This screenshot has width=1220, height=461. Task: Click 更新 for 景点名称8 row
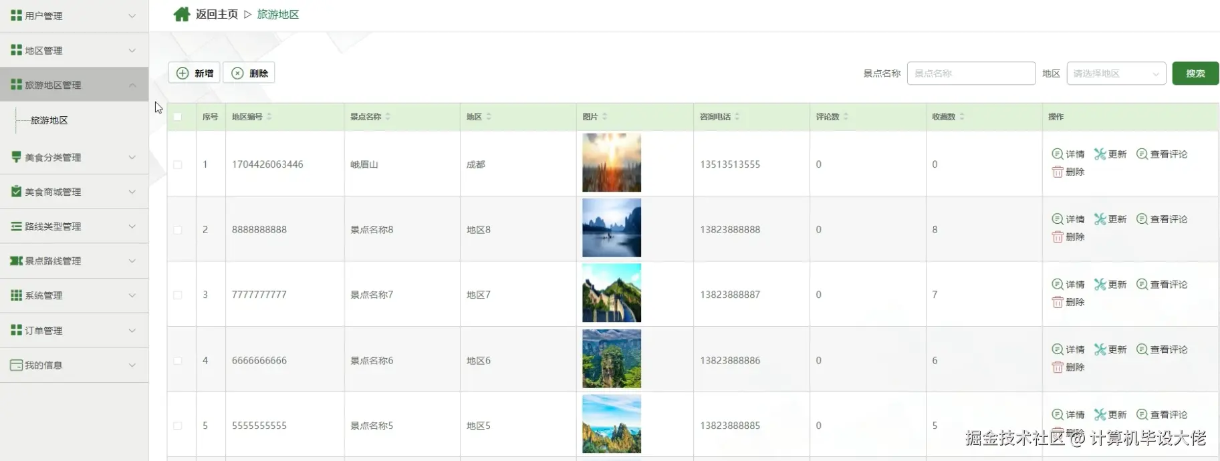point(1110,219)
